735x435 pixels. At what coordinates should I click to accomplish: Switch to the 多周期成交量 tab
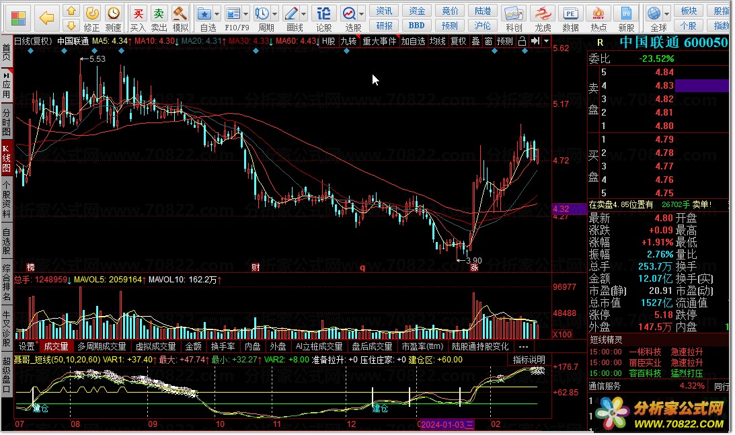[x=102, y=346]
